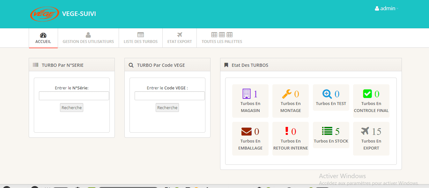The width and height of the screenshot is (429, 188).
Task: Go to ETAT EXPORT tab
Action: (x=180, y=38)
